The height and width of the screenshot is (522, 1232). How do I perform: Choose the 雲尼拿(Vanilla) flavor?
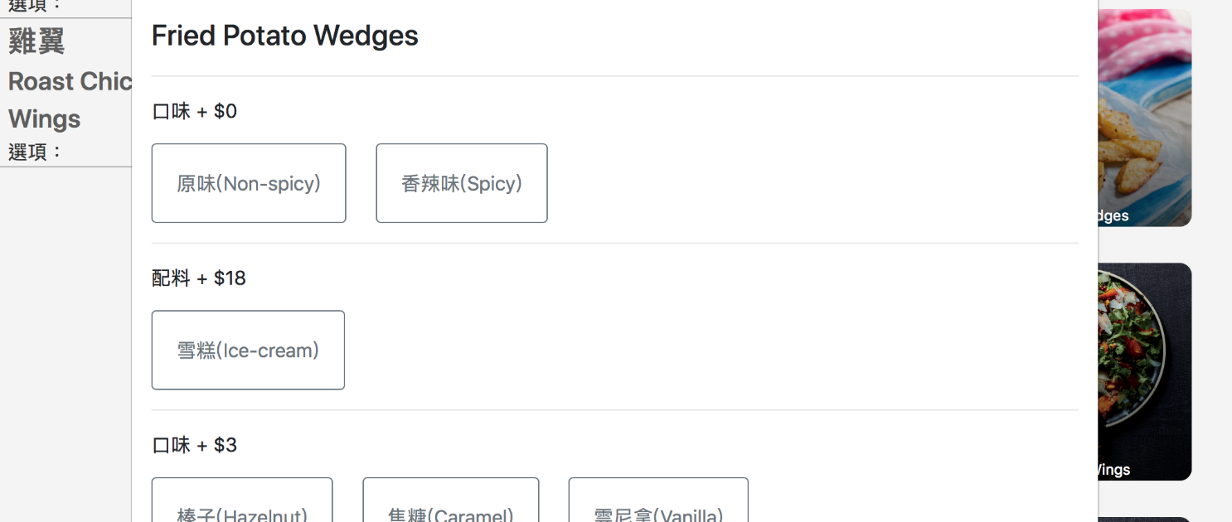tap(658, 500)
